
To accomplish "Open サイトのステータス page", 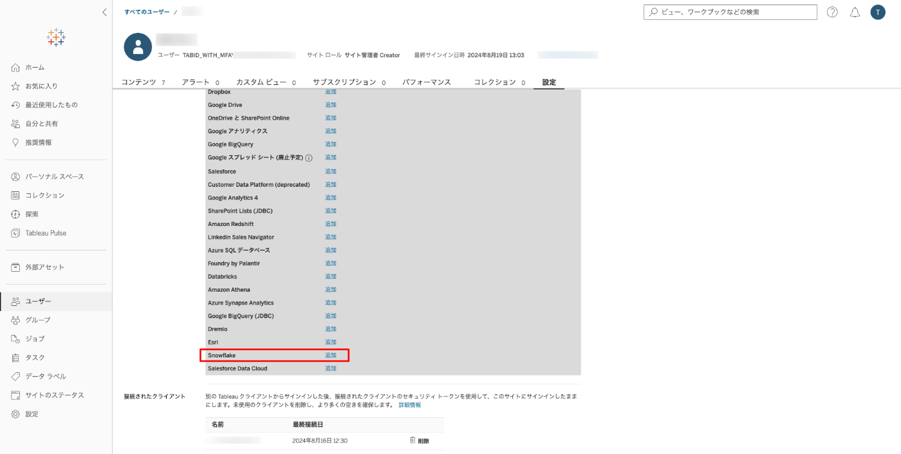I will click(x=56, y=395).
